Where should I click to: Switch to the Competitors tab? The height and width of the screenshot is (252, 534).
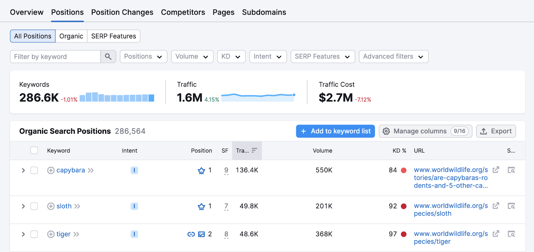(x=183, y=12)
